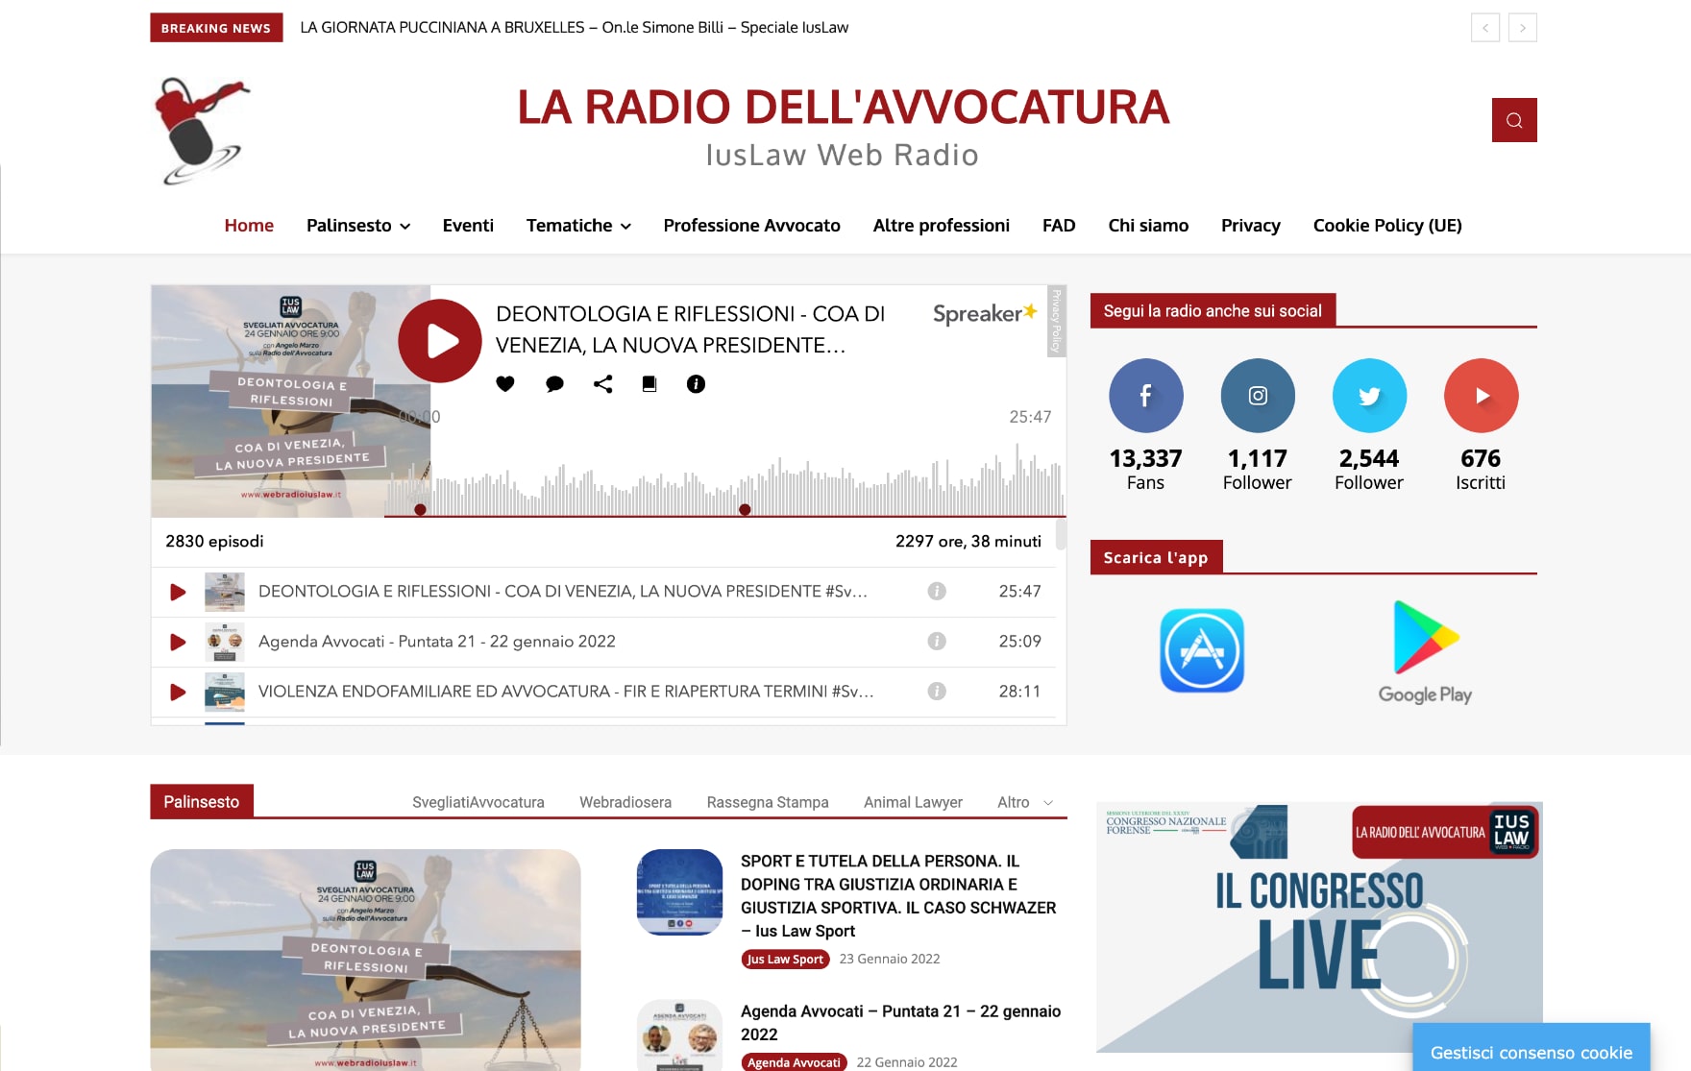
Task: Open the Giornata Pucciniana breaking news headline
Action: tap(575, 28)
